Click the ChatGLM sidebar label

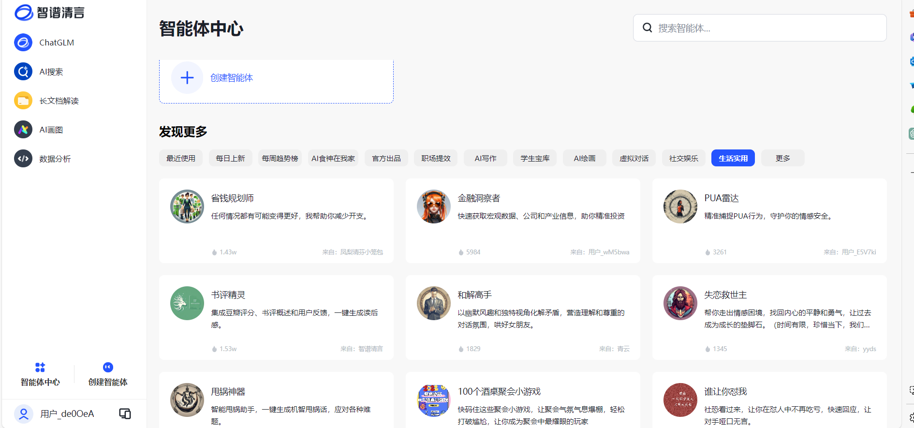pos(57,43)
